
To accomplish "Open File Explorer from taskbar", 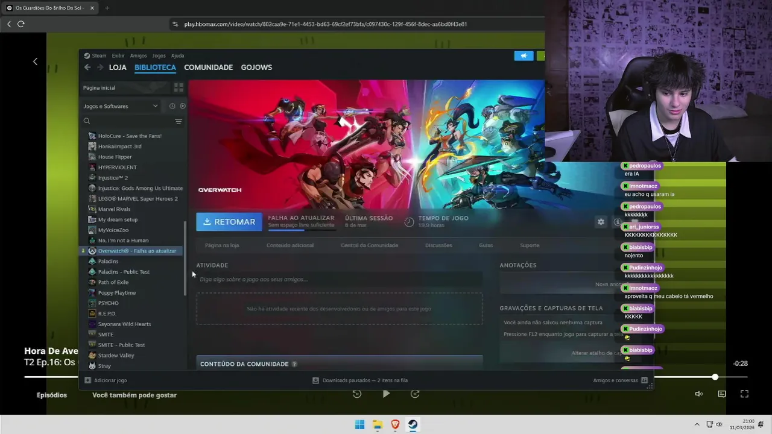I will pos(378,424).
